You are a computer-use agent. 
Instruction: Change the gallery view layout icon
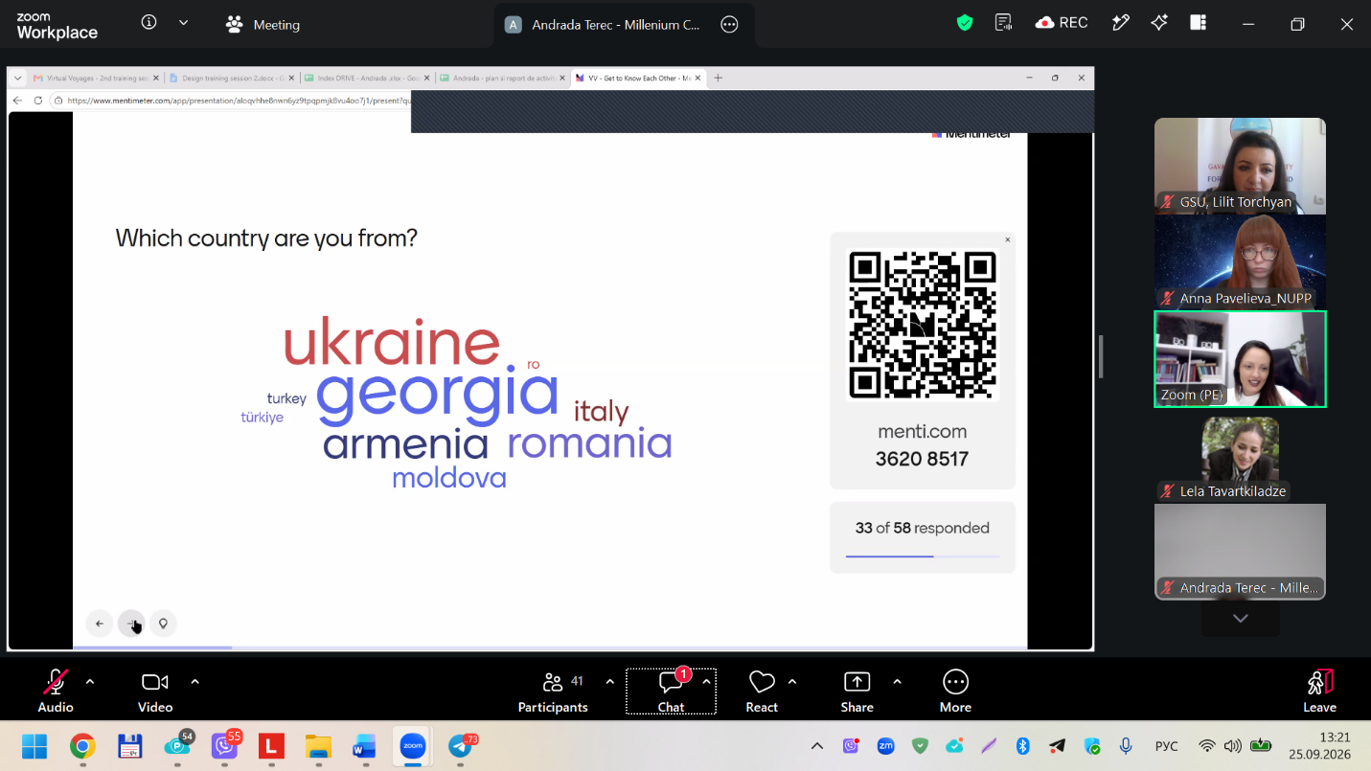click(x=1199, y=23)
